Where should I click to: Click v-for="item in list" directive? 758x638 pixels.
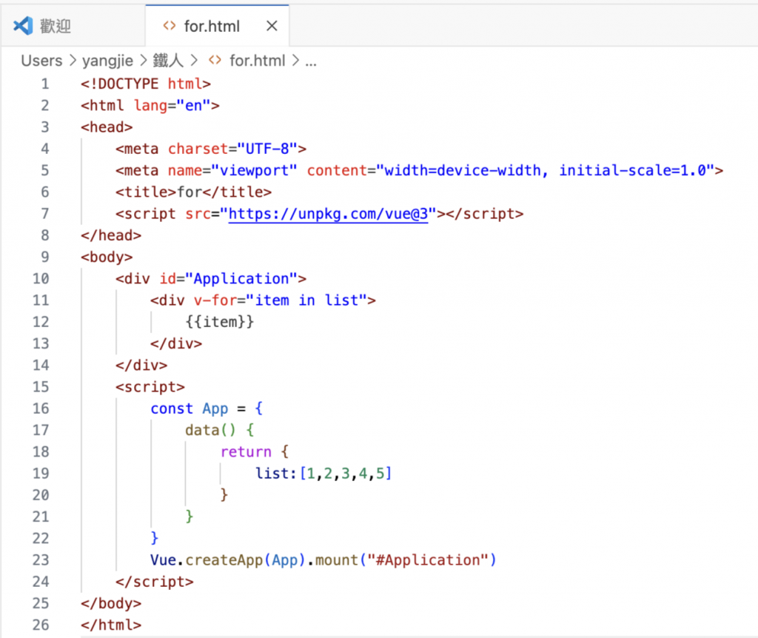281,300
